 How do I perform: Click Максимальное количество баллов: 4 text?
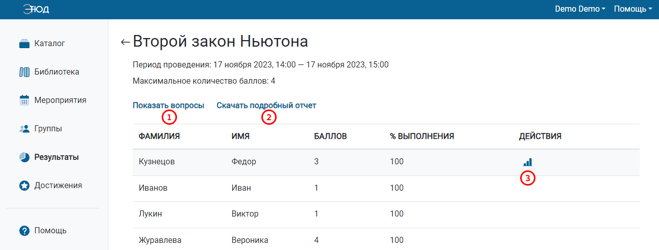[204, 81]
